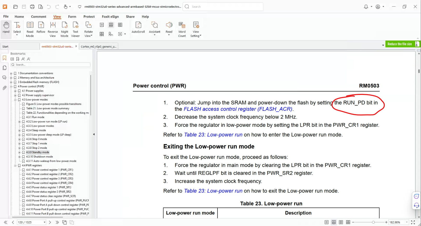Open the Comments panel in sidebar

coord(4,78)
